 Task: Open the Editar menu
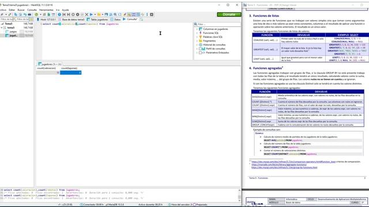(x=12, y=10)
